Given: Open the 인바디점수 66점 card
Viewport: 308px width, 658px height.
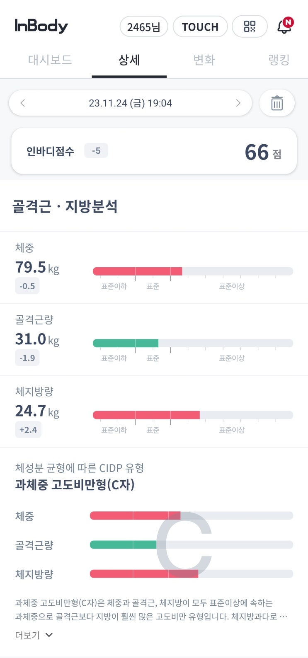Looking at the screenshot, I should pos(154,151).
